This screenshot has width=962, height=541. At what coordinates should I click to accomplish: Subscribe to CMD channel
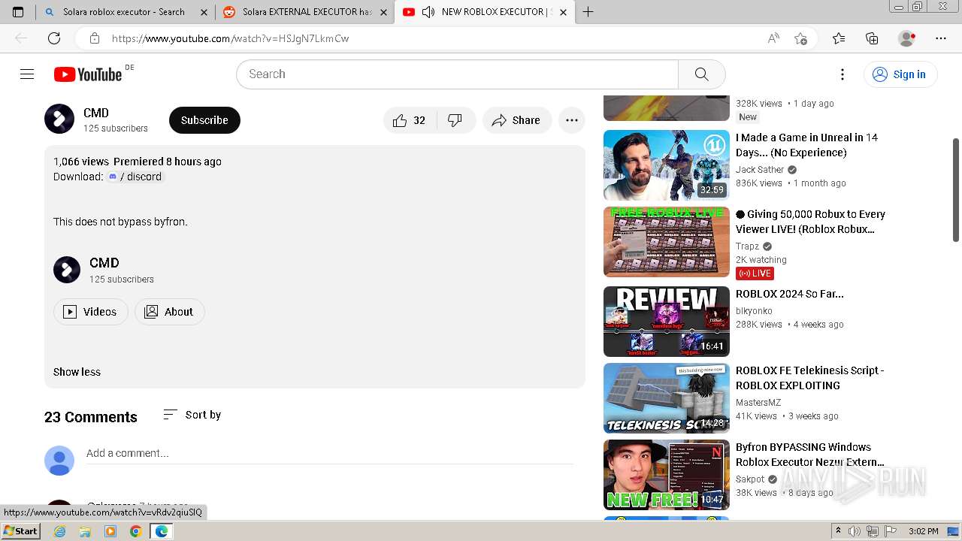204,120
